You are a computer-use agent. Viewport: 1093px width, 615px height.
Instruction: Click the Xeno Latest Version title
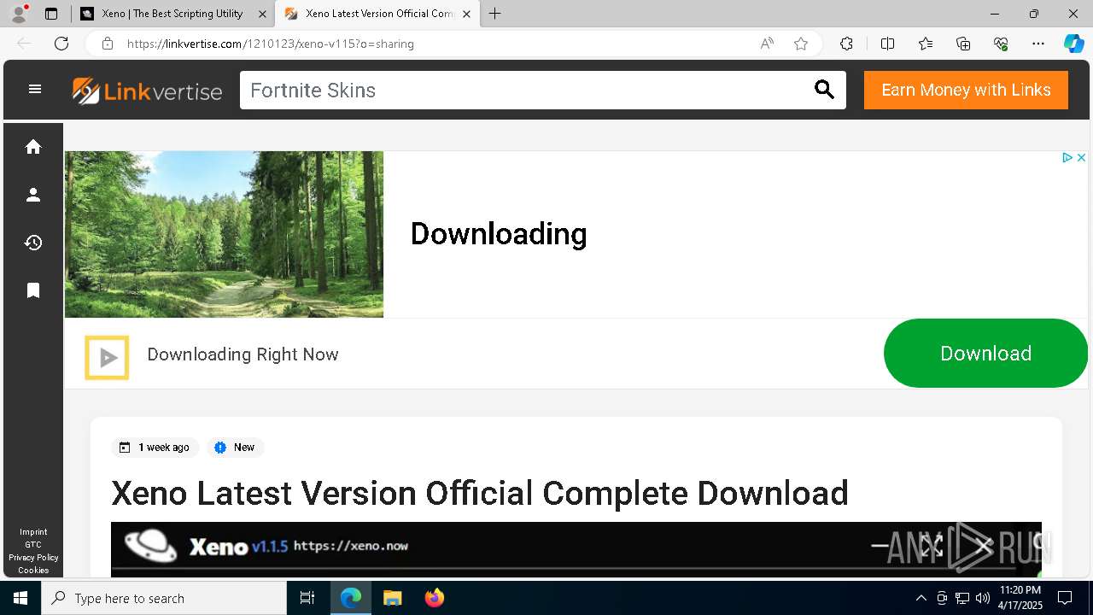480,493
